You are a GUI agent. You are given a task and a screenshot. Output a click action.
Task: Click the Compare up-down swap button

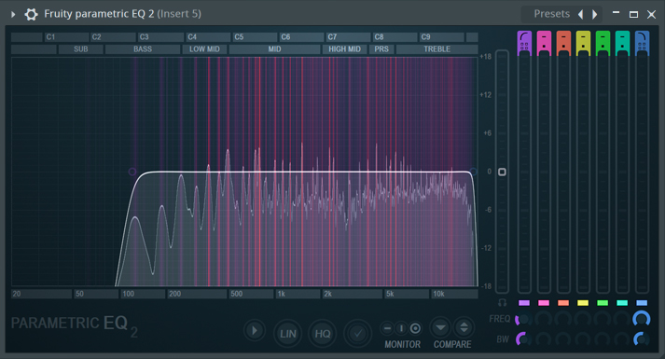click(x=464, y=327)
